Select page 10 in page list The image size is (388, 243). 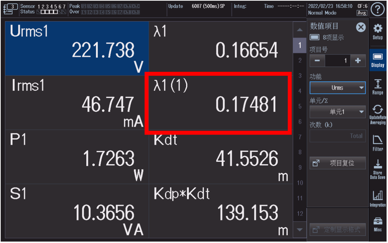coord(300,183)
